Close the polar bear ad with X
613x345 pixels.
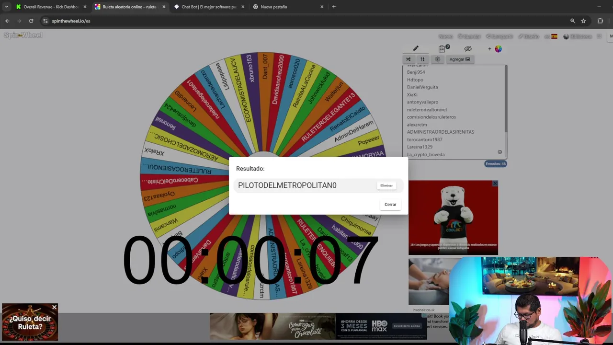(x=495, y=184)
